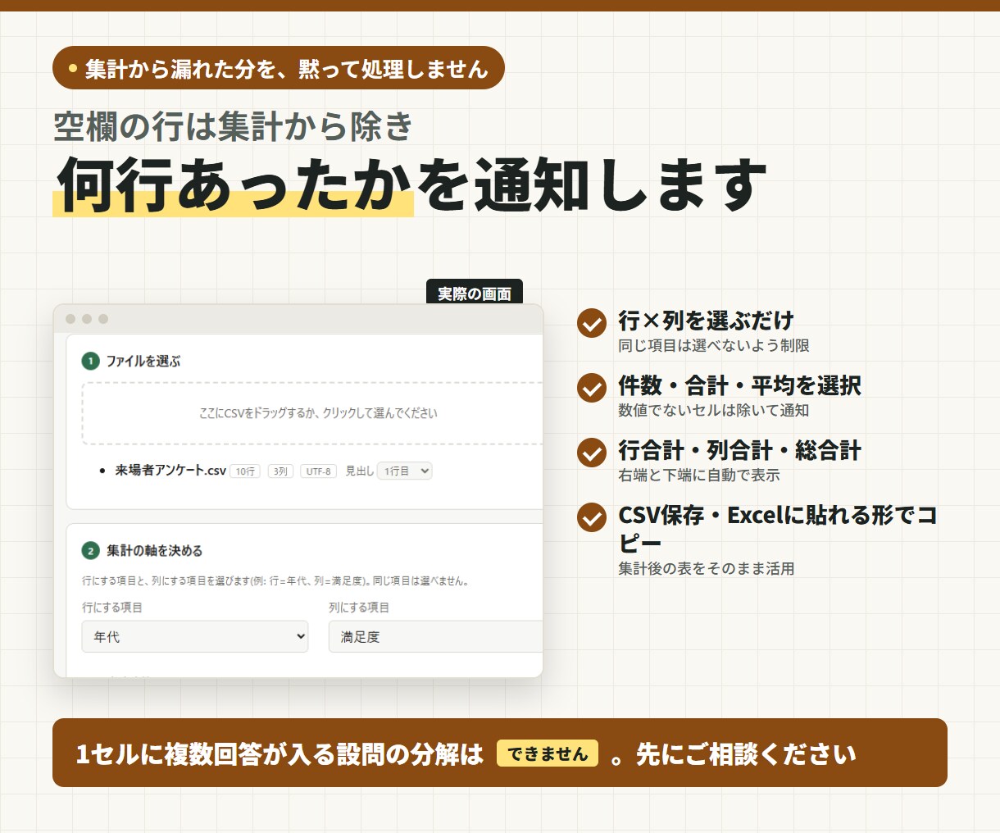Select the 来場者アンケート.csv file name
This screenshot has height=833, width=1000.
coord(170,471)
